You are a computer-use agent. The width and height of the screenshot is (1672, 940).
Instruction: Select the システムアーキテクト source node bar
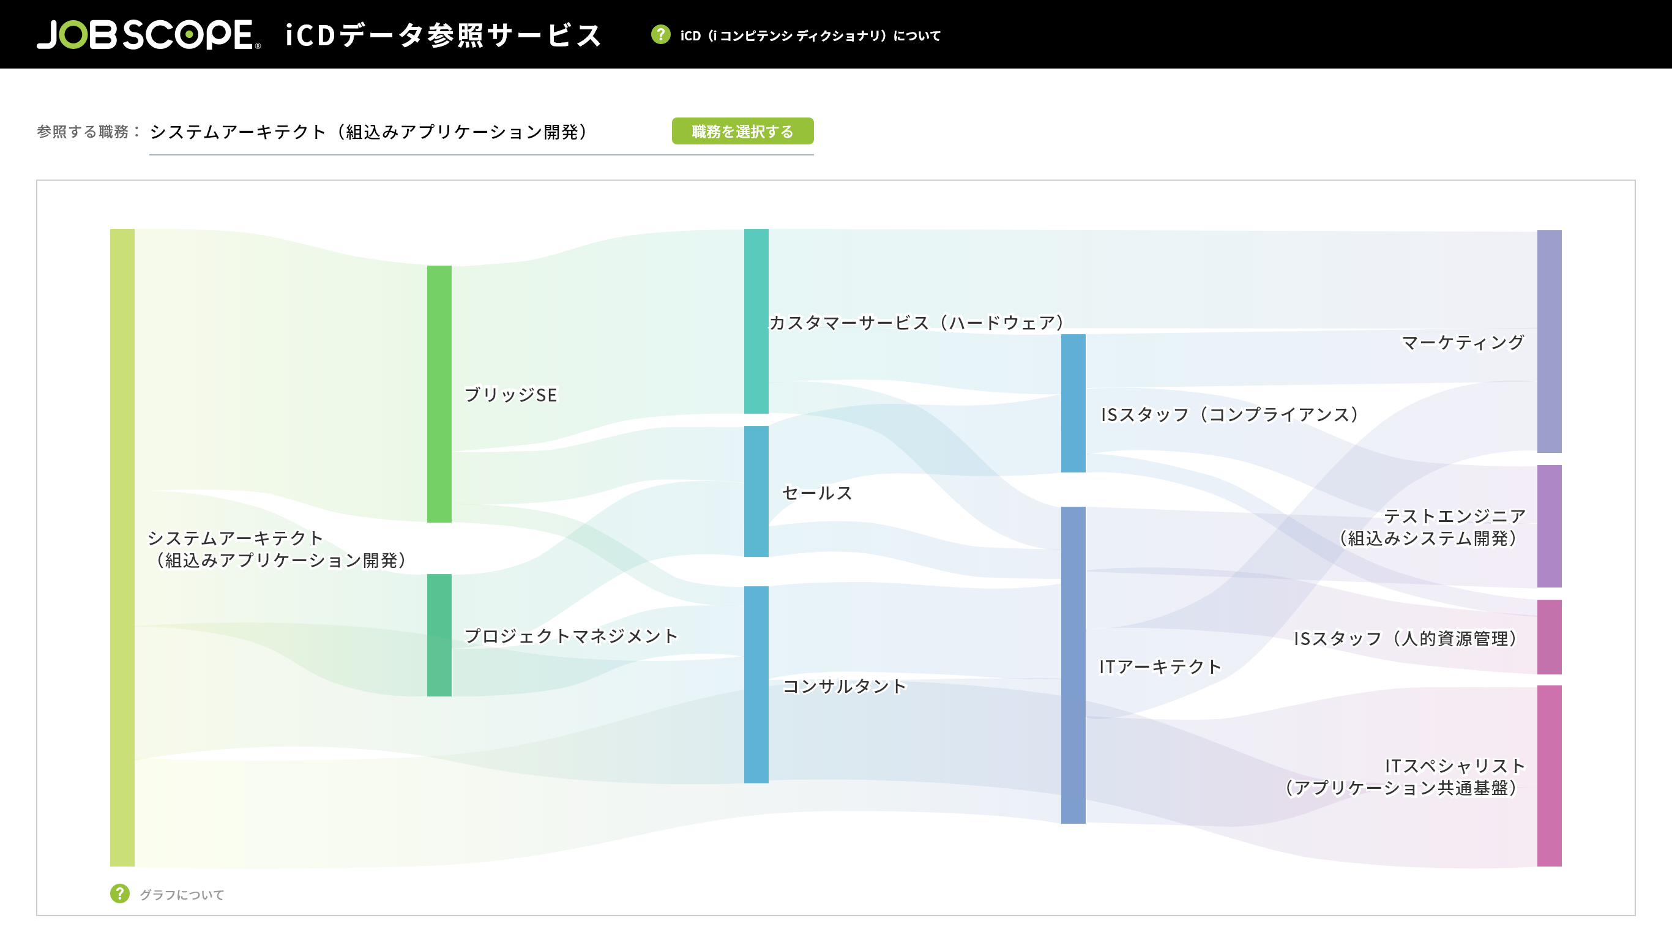point(122,547)
